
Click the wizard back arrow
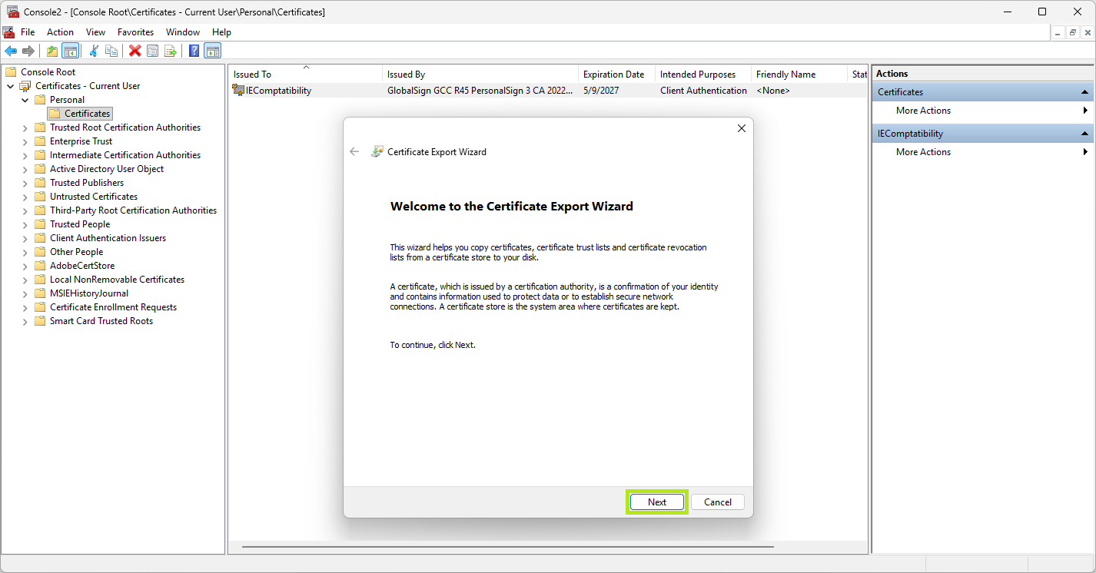(x=354, y=151)
